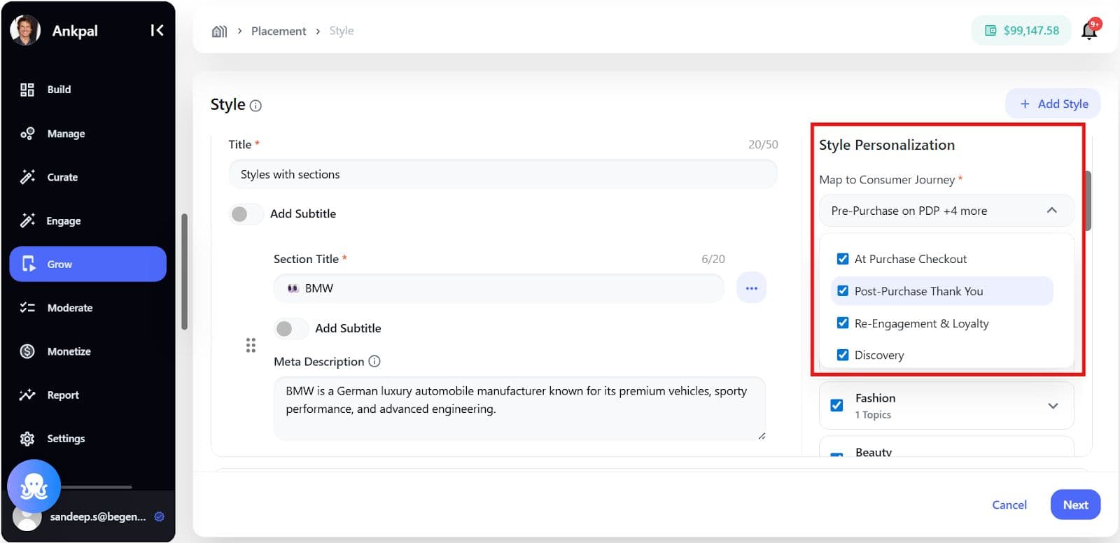Screen dimensions: 1120x543
Task: Uncheck the Re-Engagement & Loyalty option
Action: click(843, 323)
